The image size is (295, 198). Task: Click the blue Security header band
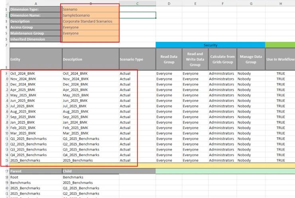point(210,45)
